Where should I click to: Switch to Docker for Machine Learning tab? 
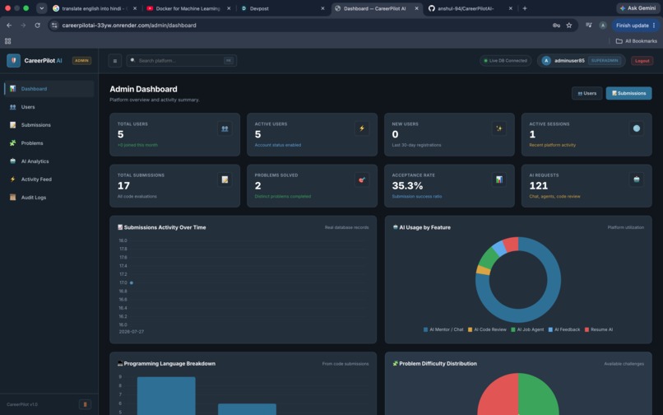[x=188, y=8]
